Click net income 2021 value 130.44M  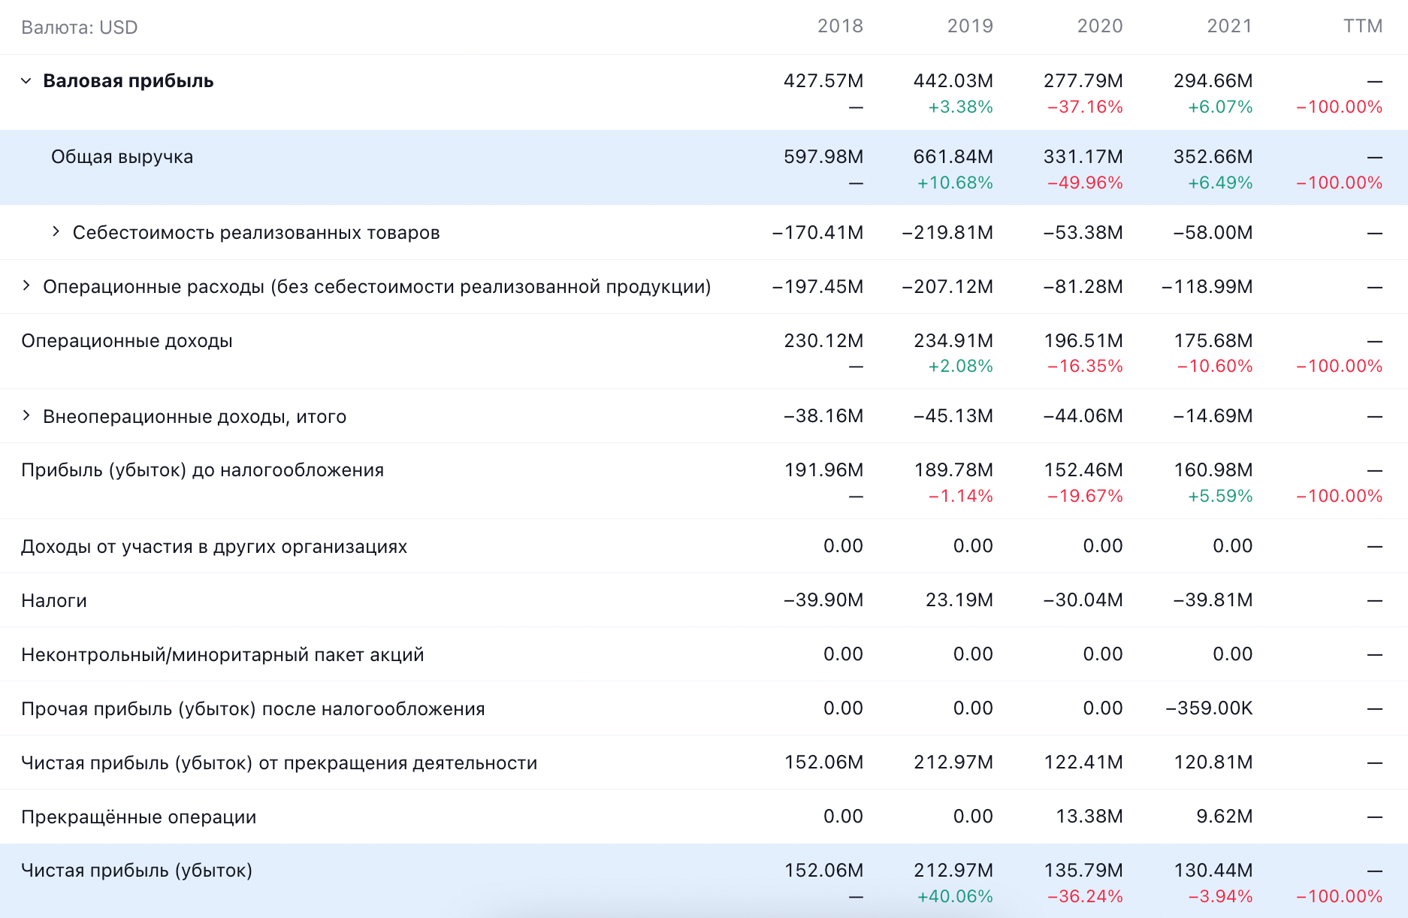pos(1213,870)
